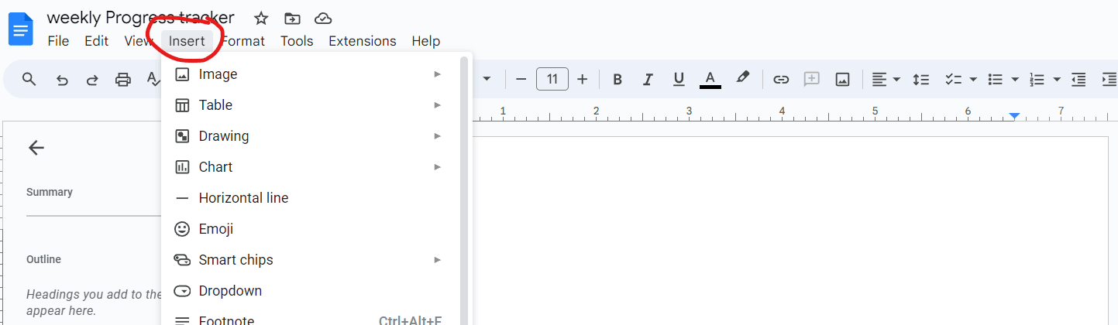Click the move to folder icon

pyautogui.click(x=292, y=19)
